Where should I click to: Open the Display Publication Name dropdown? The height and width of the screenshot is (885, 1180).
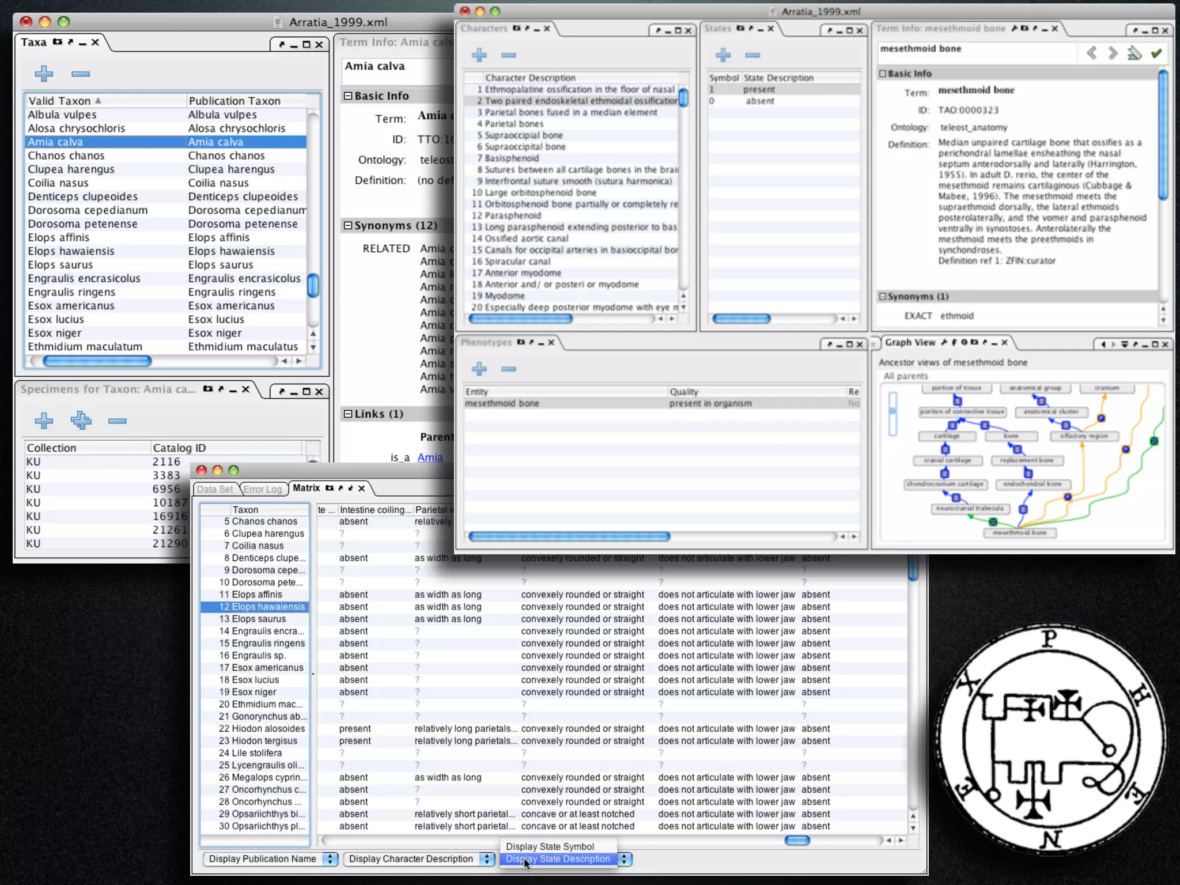[x=270, y=859]
